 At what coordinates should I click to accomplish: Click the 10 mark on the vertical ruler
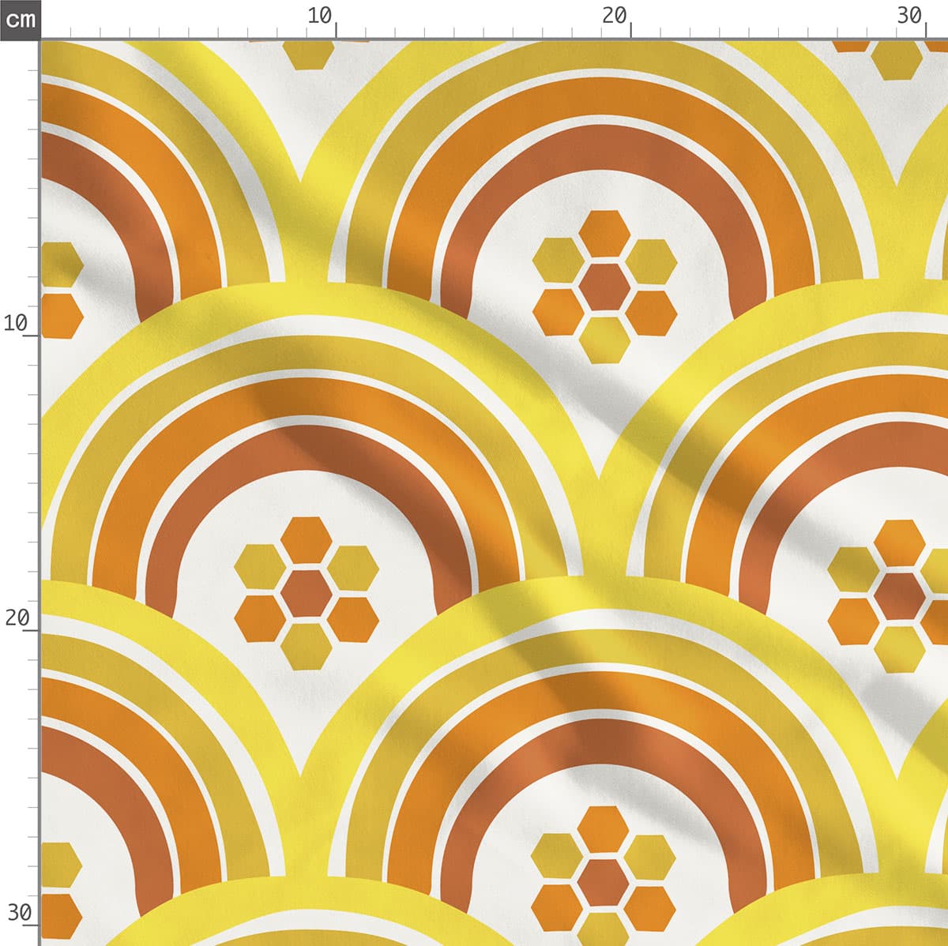[17, 323]
